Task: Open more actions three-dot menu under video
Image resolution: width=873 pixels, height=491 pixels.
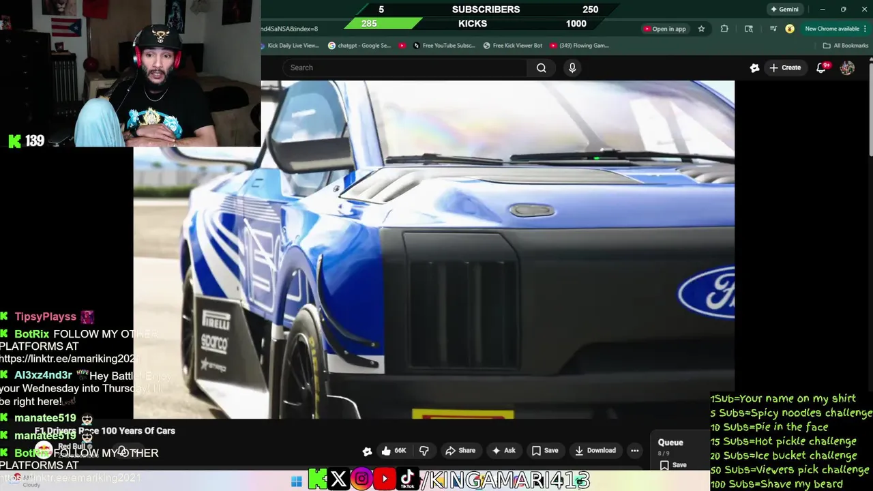Action: click(635, 450)
